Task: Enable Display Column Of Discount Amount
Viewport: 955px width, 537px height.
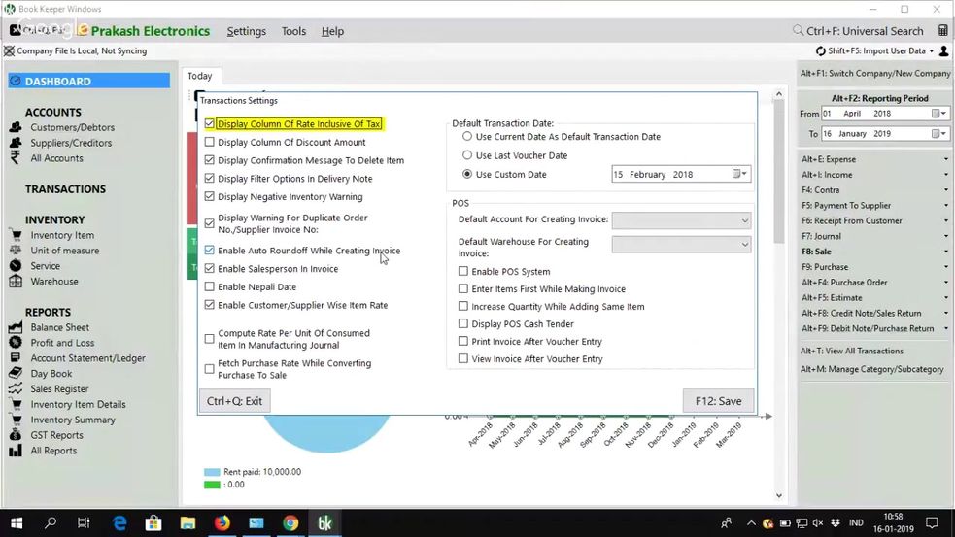Action: (210, 143)
